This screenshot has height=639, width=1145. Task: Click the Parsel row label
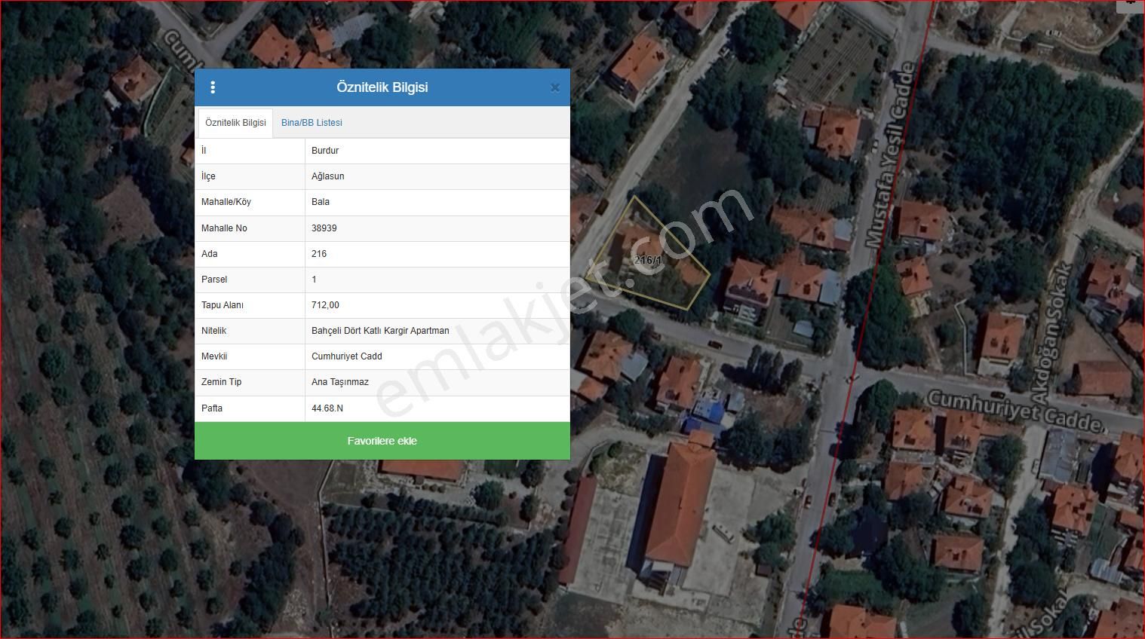click(x=214, y=280)
